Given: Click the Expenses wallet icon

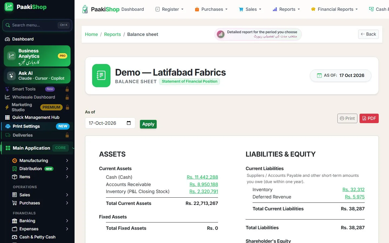Looking at the screenshot, I should tap(15, 229).
